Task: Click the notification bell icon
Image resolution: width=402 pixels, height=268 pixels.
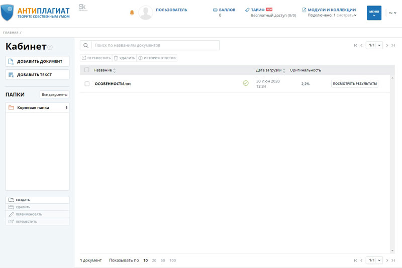Action: (x=132, y=13)
